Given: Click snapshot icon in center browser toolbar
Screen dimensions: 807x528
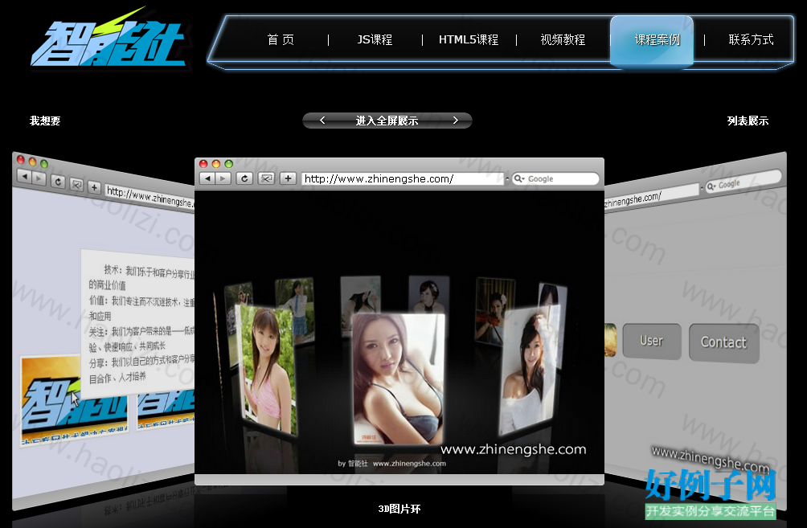Looking at the screenshot, I should click(267, 178).
